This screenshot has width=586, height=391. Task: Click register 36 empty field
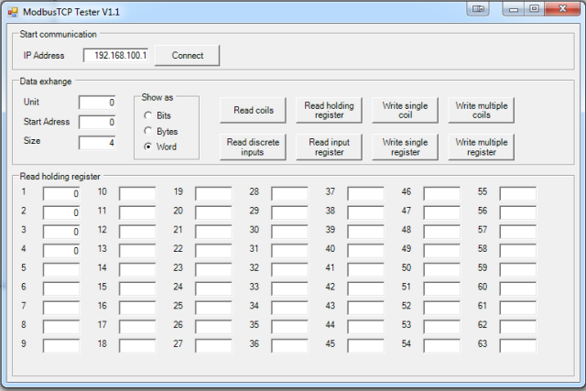289,345
